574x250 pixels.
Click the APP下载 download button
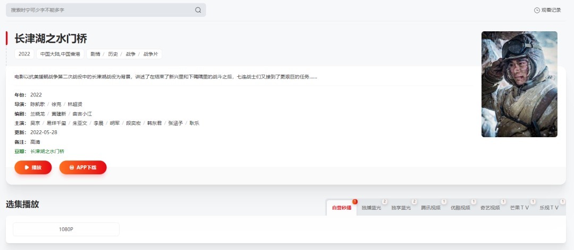click(83, 167)
